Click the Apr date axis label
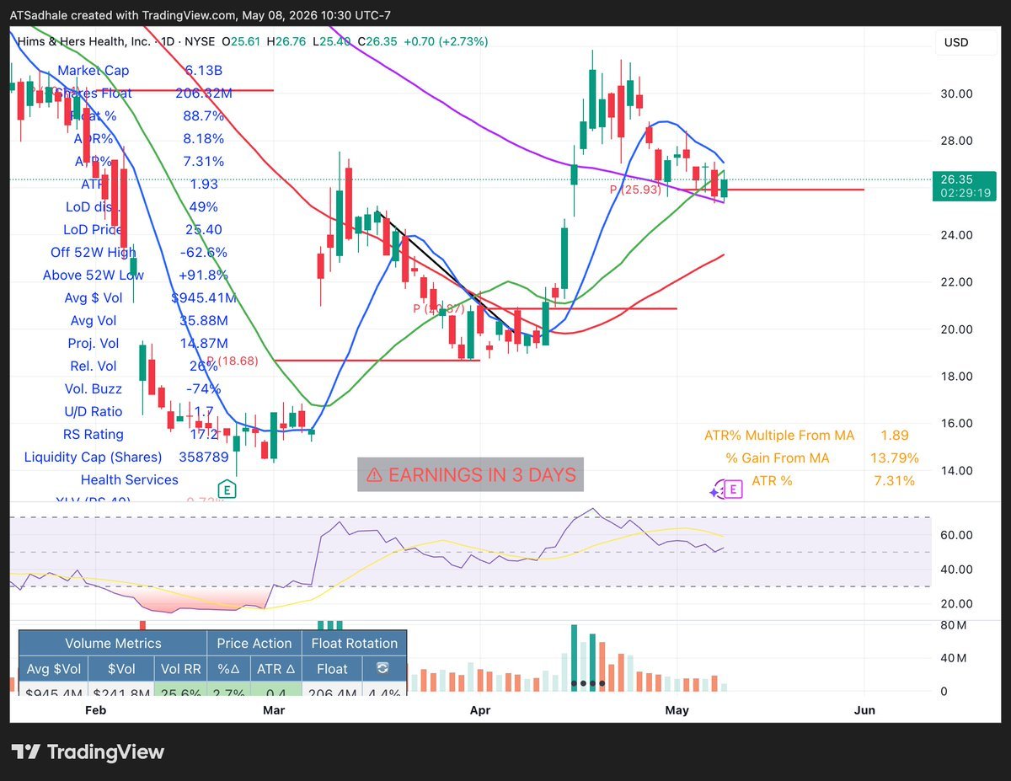Viewport: 1011px width, 781px height. pyautogui.click(x=480, y=710)
